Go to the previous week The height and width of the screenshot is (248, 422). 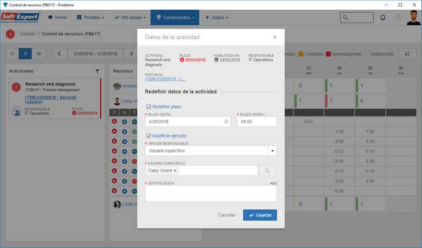click(x=59, y=54)
